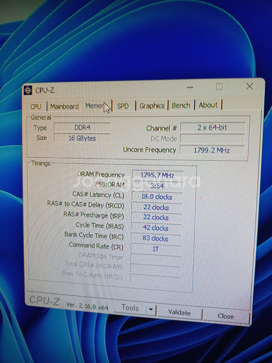This screenshot has width=272, height=363.
Task: Click the CPU-Z app icon in title bar
Action: pos(28,90)
